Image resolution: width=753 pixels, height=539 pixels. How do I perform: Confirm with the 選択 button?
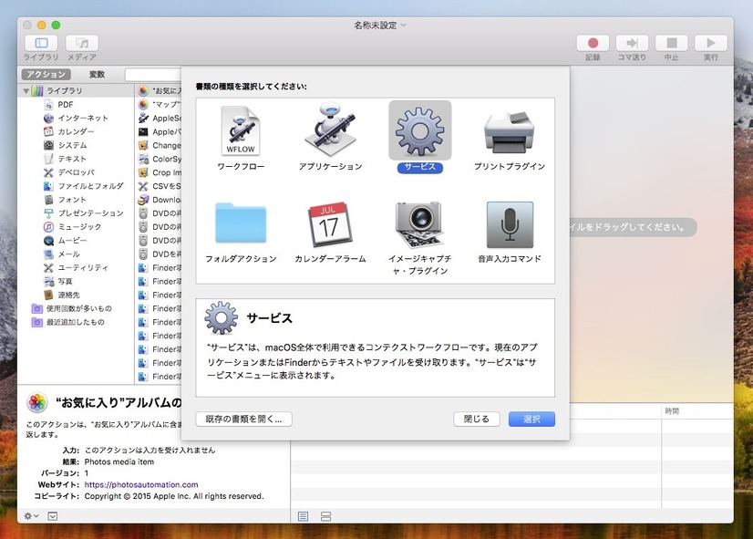(531, 419)
